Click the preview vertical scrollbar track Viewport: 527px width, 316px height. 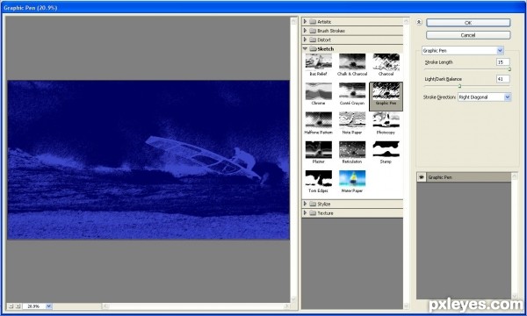[x=293, y=160]
